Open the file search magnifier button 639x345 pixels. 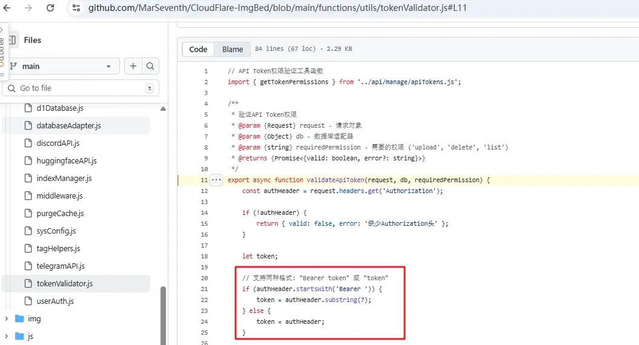(150, 67)
